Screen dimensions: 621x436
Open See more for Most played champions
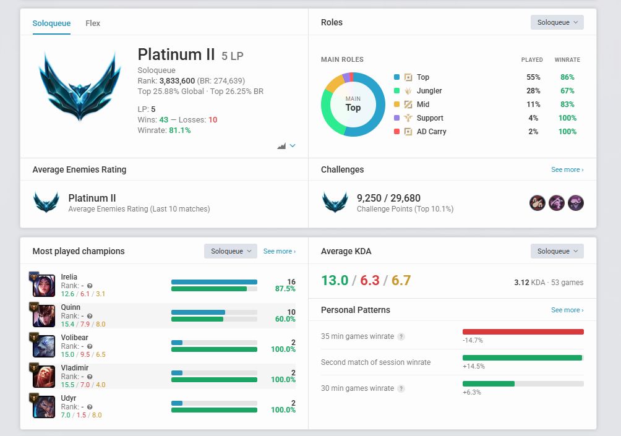[x=279, y=251]
